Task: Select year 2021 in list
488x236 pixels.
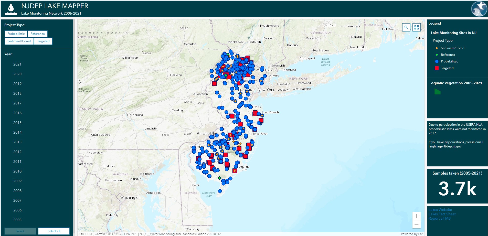Action: (17, 64)
